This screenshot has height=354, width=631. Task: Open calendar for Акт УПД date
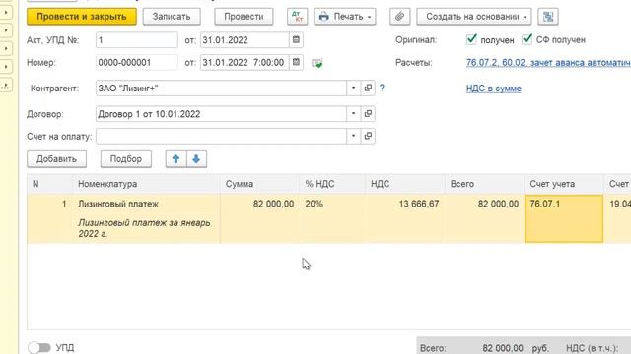tap(296, 39)
